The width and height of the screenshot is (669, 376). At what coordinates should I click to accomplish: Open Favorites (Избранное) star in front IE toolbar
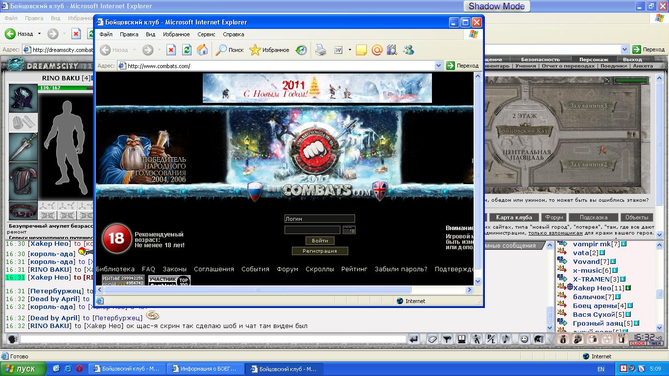pyautogui.click(x=269, y=50)
